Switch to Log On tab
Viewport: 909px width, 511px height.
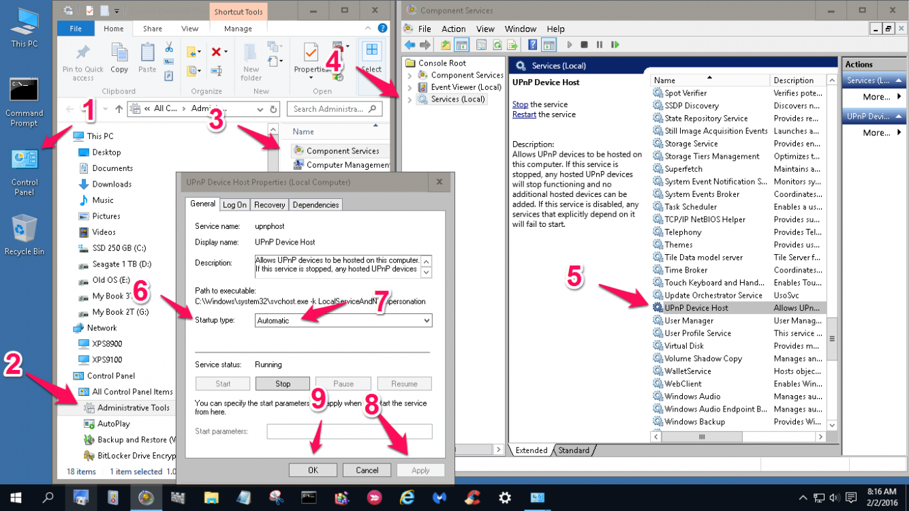(x=235, y=204)
